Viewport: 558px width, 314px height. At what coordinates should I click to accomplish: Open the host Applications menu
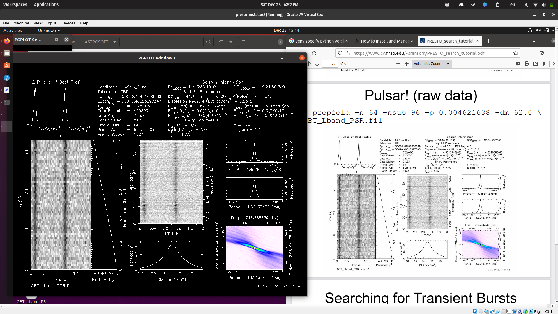(46, 5)
